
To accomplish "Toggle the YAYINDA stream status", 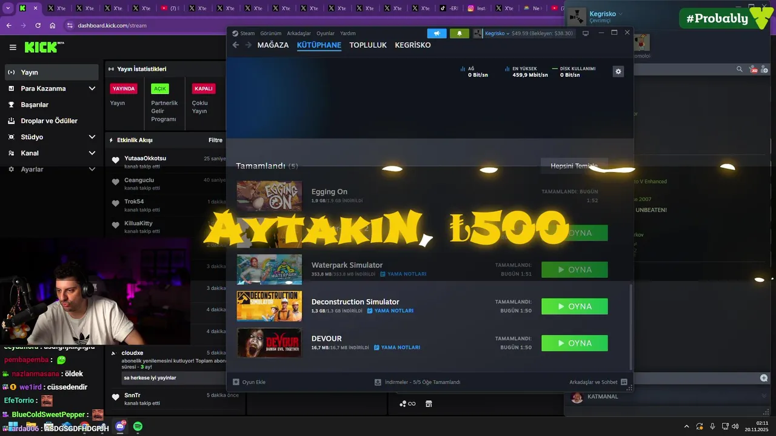I will click(x=124, y=88).
